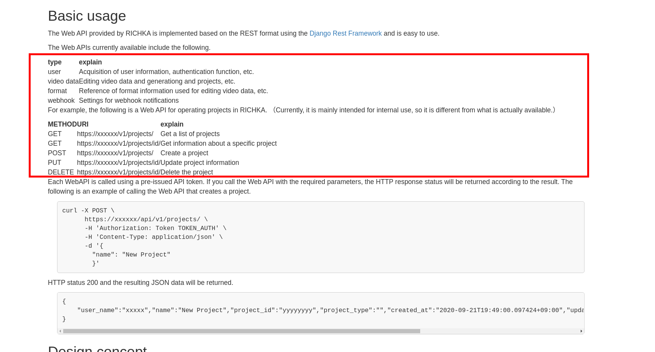
Task: Click the Design concept heading
Action: (x=97, y=348)
